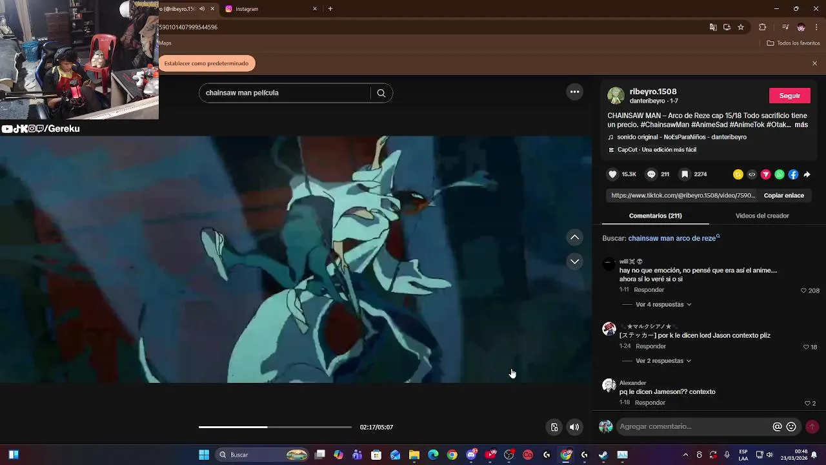The image size is (826, 465).
Task: Like will's comment heart showing 208
Action: 803,291
